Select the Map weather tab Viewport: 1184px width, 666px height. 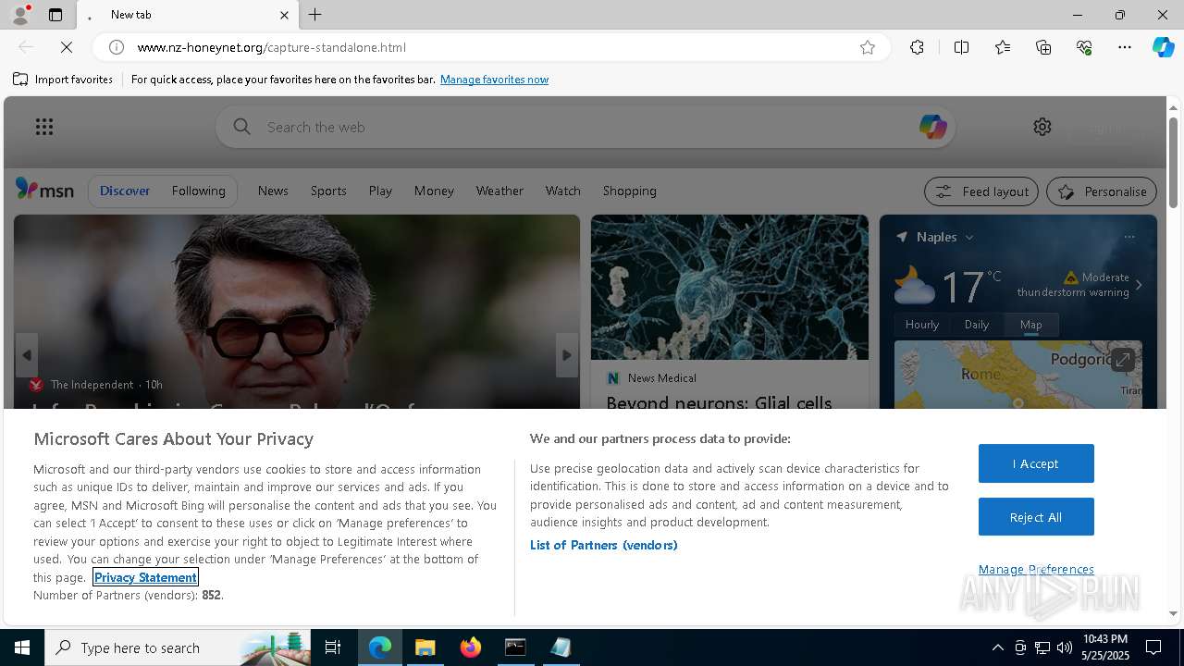(1030, 325)
